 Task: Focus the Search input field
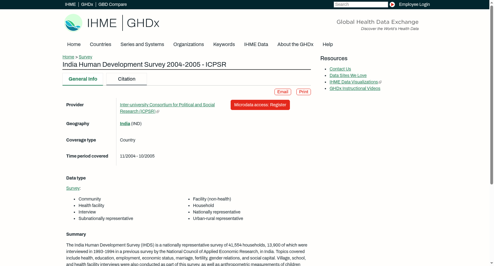point(361,4)
